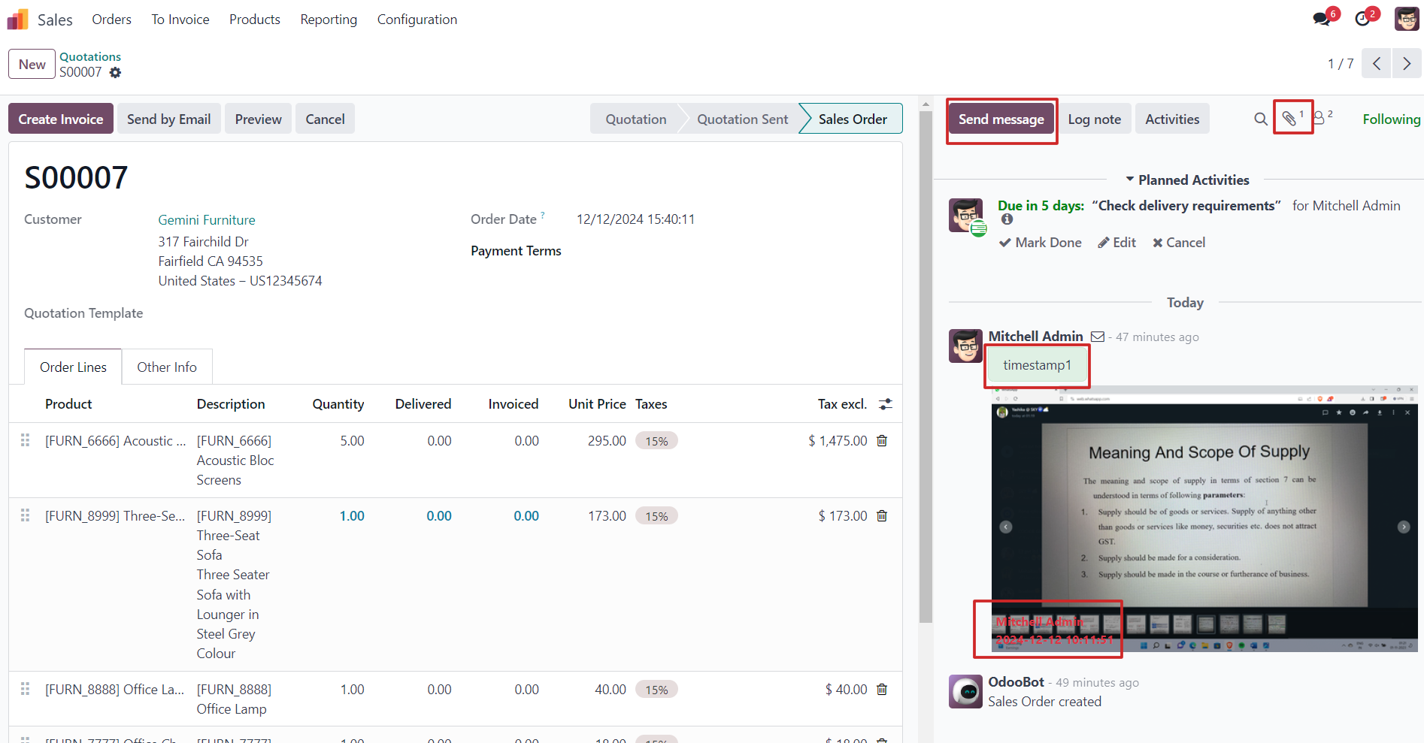
Task: Click the 'timestamp1' message text
Action: [1037, 365]
